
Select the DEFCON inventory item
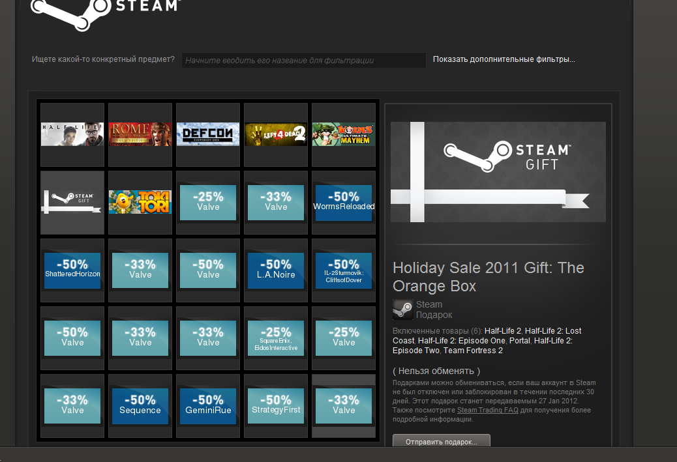click(208, 135)
